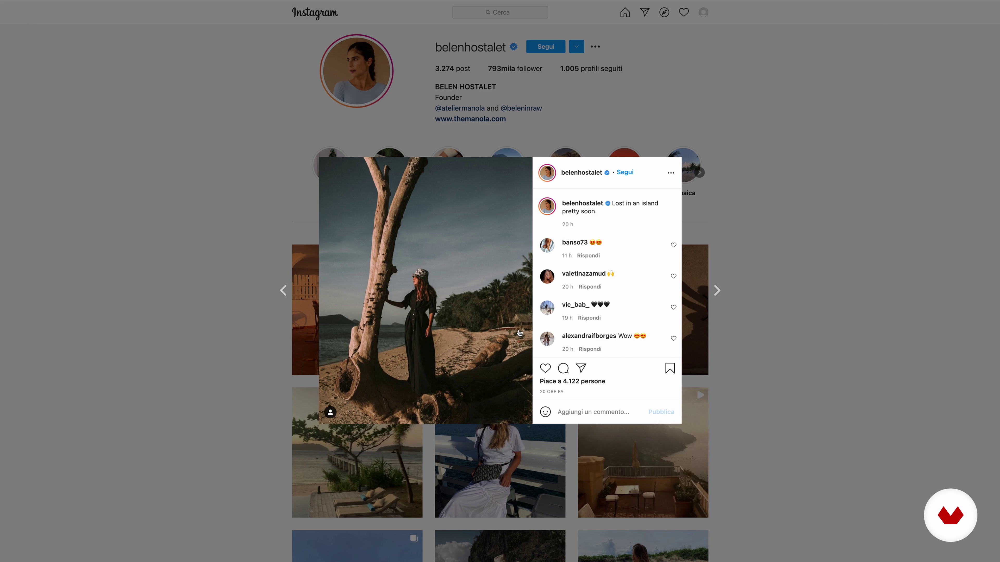
Task: Open woman in white skirt post thumbnail
Action: [500, 471]
